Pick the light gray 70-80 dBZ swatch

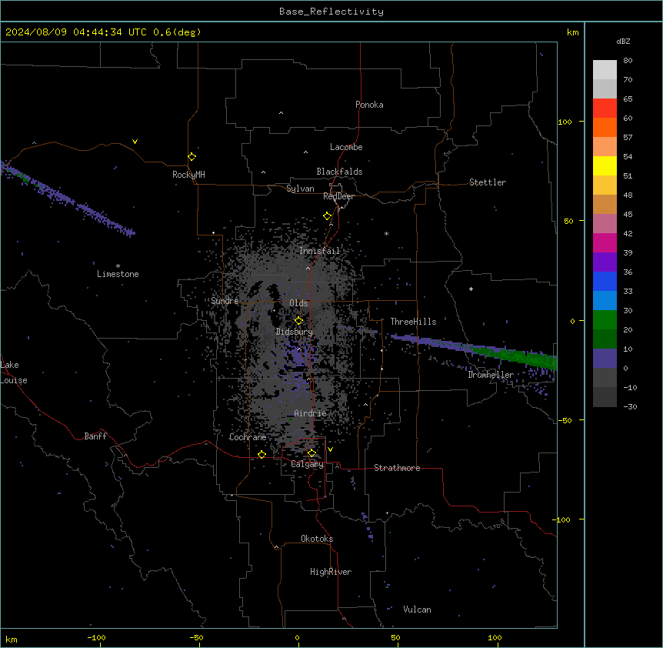[605, 70]
